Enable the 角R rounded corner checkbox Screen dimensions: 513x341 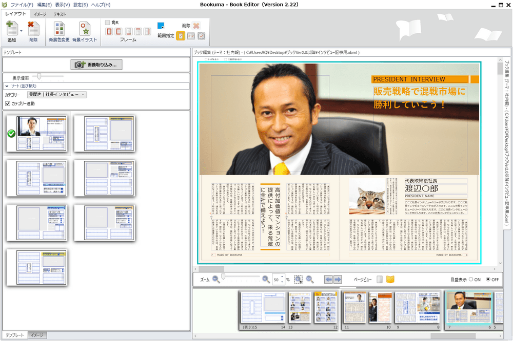click(x=108, y=23)
